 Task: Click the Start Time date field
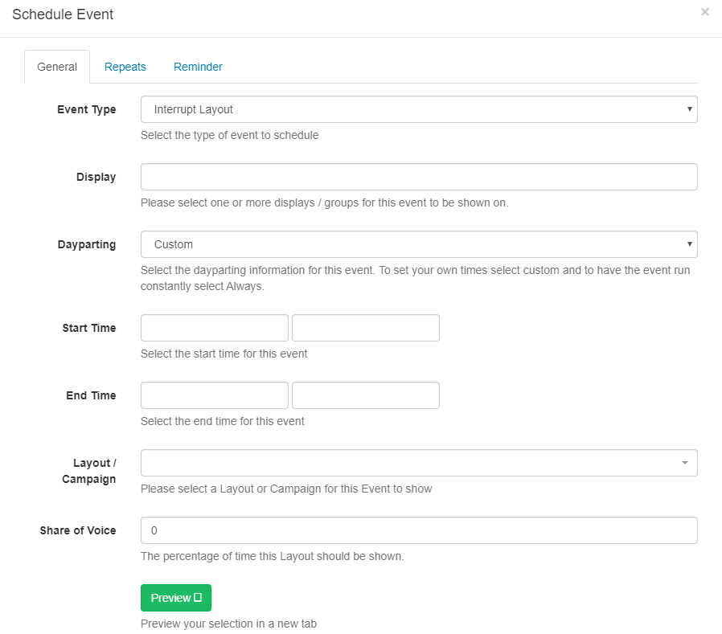(215, 328)
